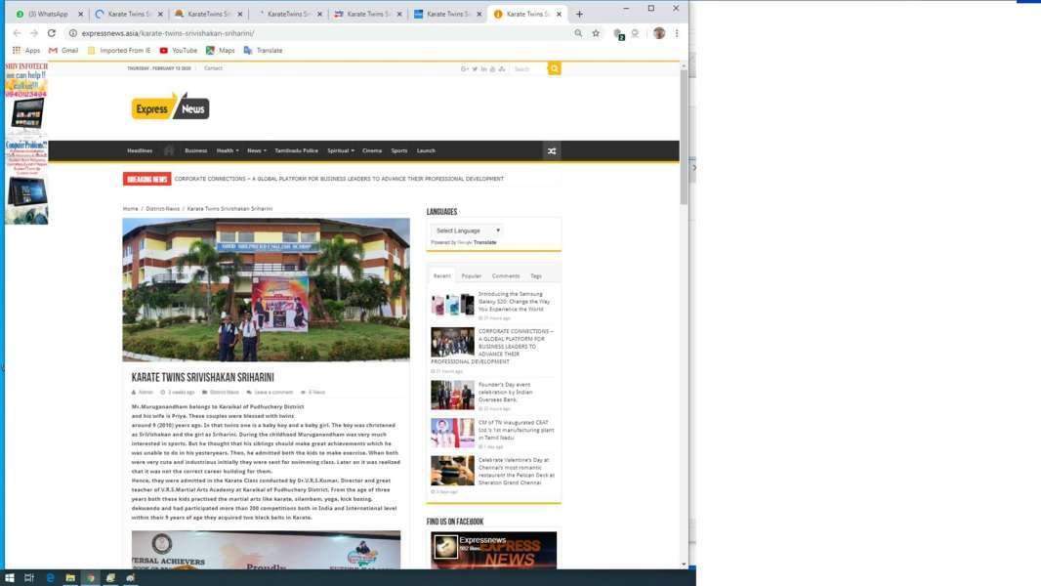
Task: Reload the page with the refresh icon
Action: [x=52, y=33]
